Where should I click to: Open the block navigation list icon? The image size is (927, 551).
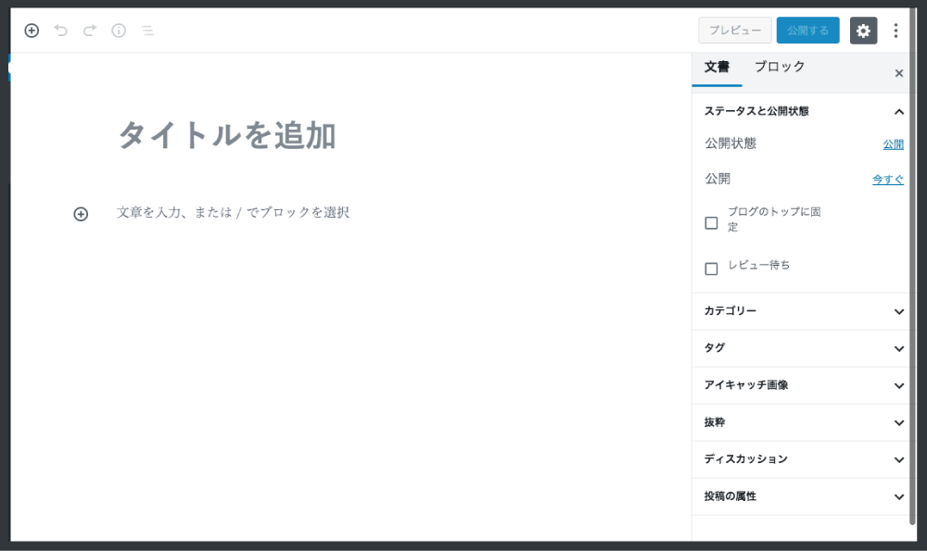tap(147, 31)
